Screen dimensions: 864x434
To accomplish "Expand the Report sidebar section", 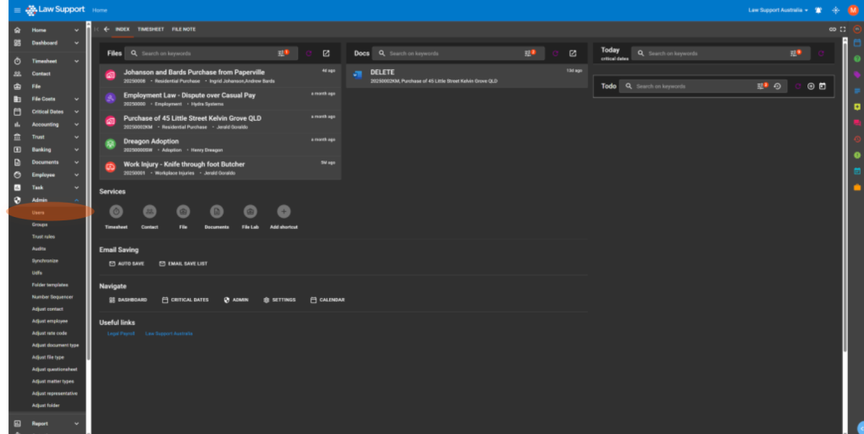I will click(x=77, y=424).
